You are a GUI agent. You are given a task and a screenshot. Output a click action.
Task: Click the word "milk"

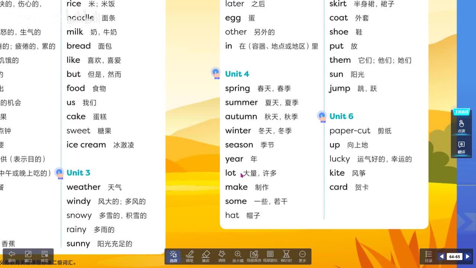click(x=75, y=32)
